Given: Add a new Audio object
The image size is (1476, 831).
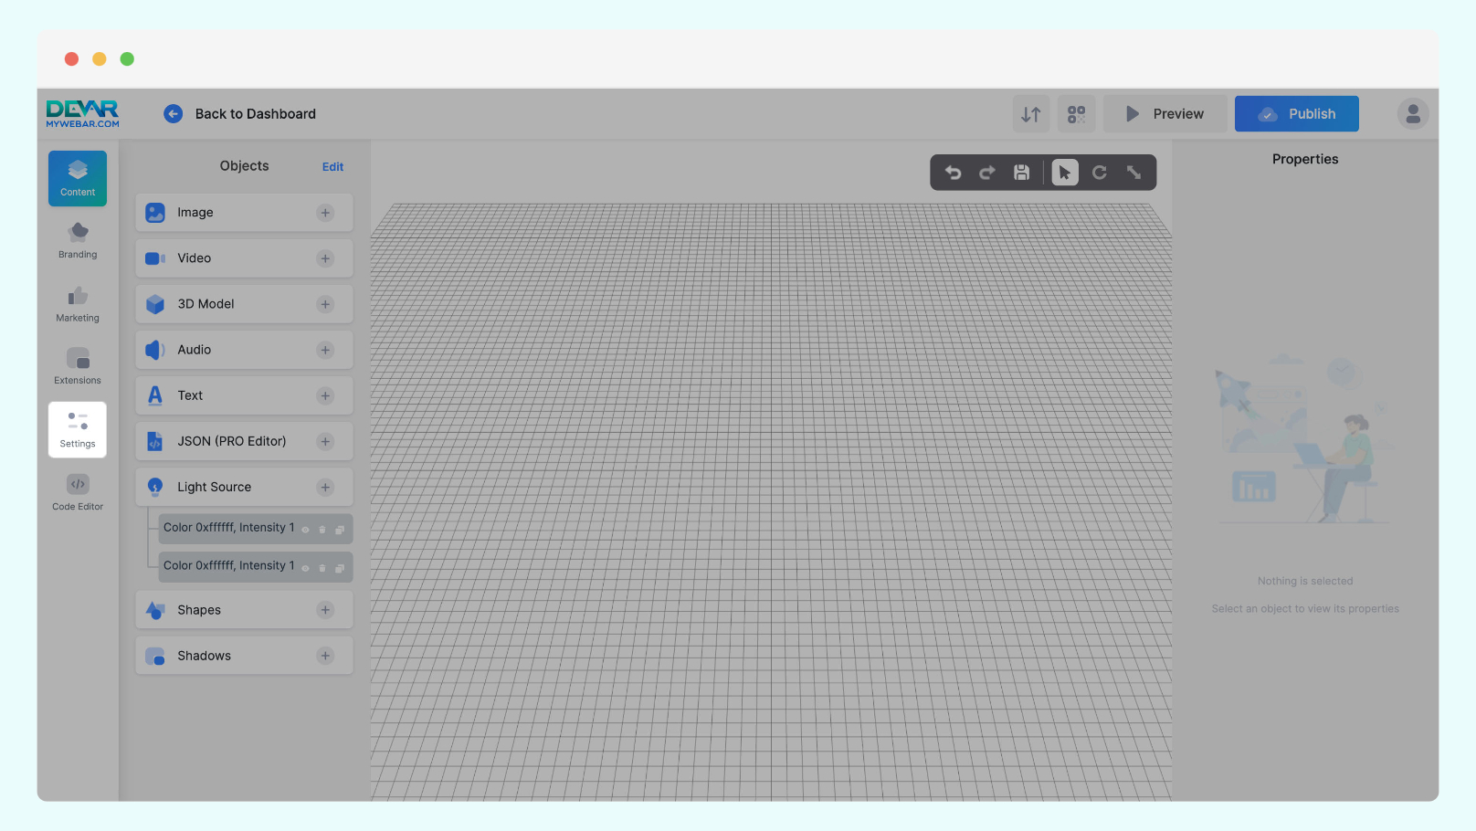Looking at the screenshot, I should (325, 350).
